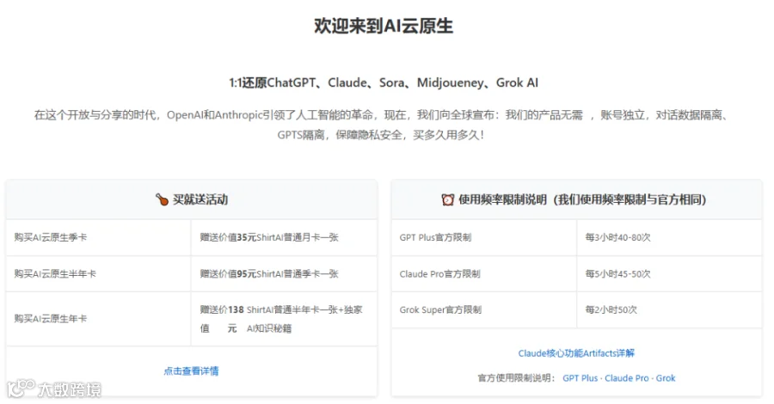
Task: Click the line GPTS隔离，保障隐私安全
Action: [x=380, y=135]
